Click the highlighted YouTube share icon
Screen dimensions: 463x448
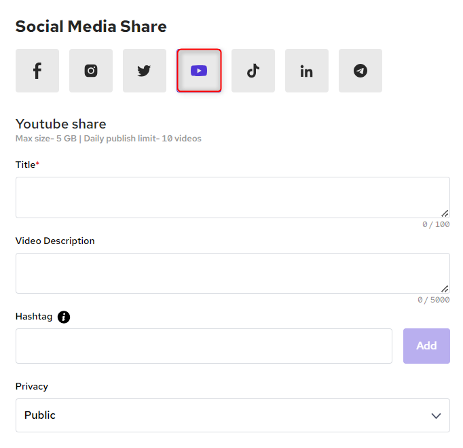click(199, 71)
